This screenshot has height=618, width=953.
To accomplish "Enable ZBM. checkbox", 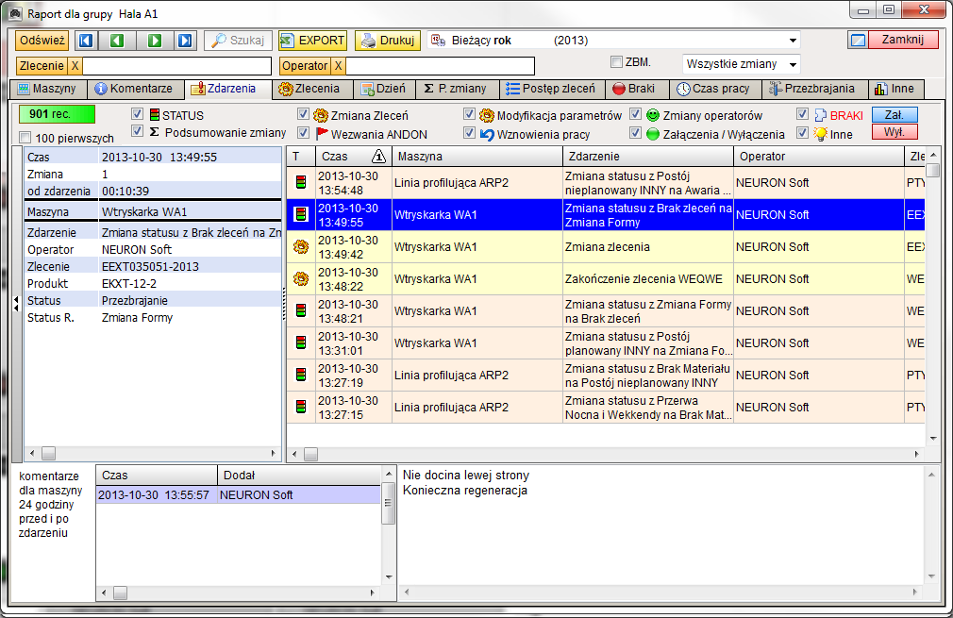I will 616,62.
